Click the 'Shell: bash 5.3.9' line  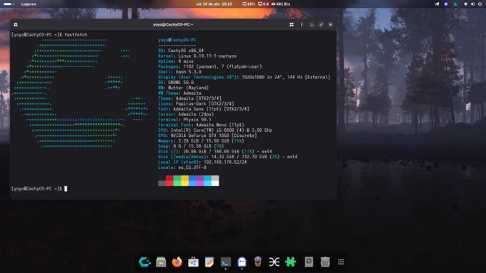(179, 72)
